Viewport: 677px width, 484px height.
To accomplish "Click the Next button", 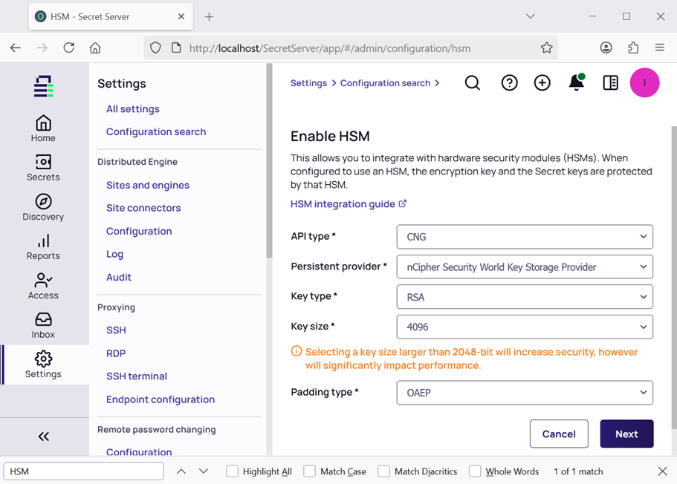I will (626, 434).
